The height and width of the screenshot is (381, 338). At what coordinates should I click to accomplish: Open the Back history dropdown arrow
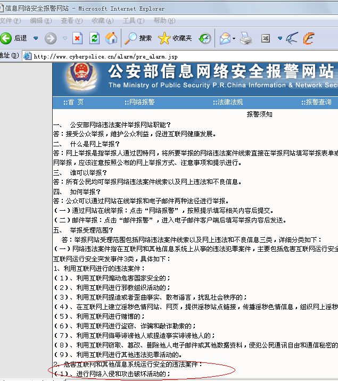pyautogui.click(x=36, y=38)
